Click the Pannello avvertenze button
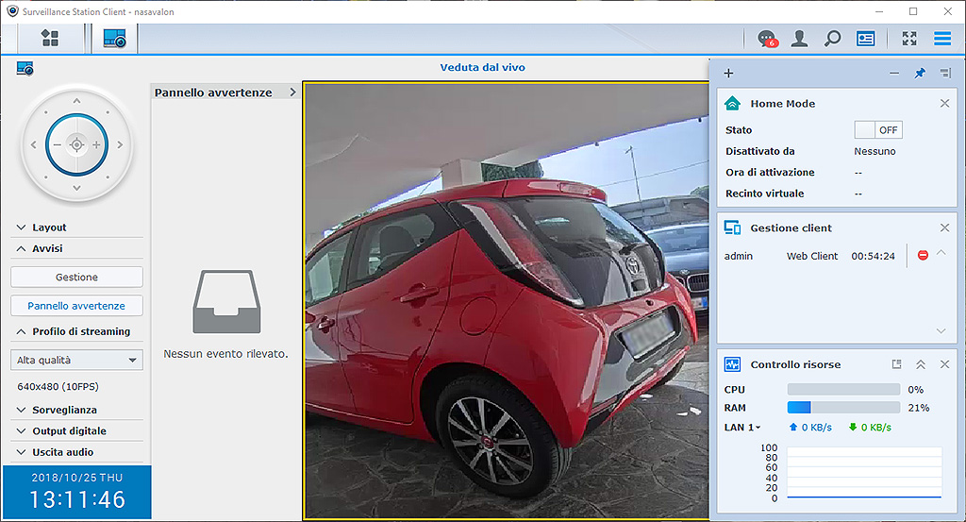This screenshot has height=522, width=966. (x=76, y=306)
